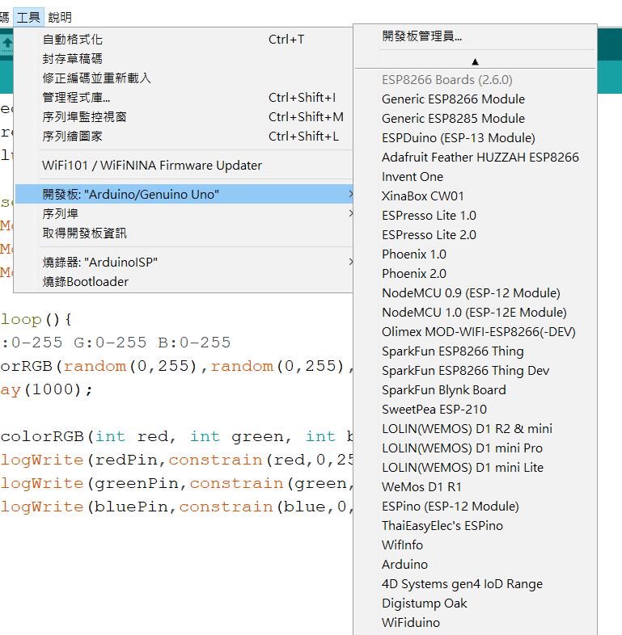Choose NodeMCU 1.0 (ESP-12E Module)
The height and width of the screenshot is (635, 622).
pos(475,313)
